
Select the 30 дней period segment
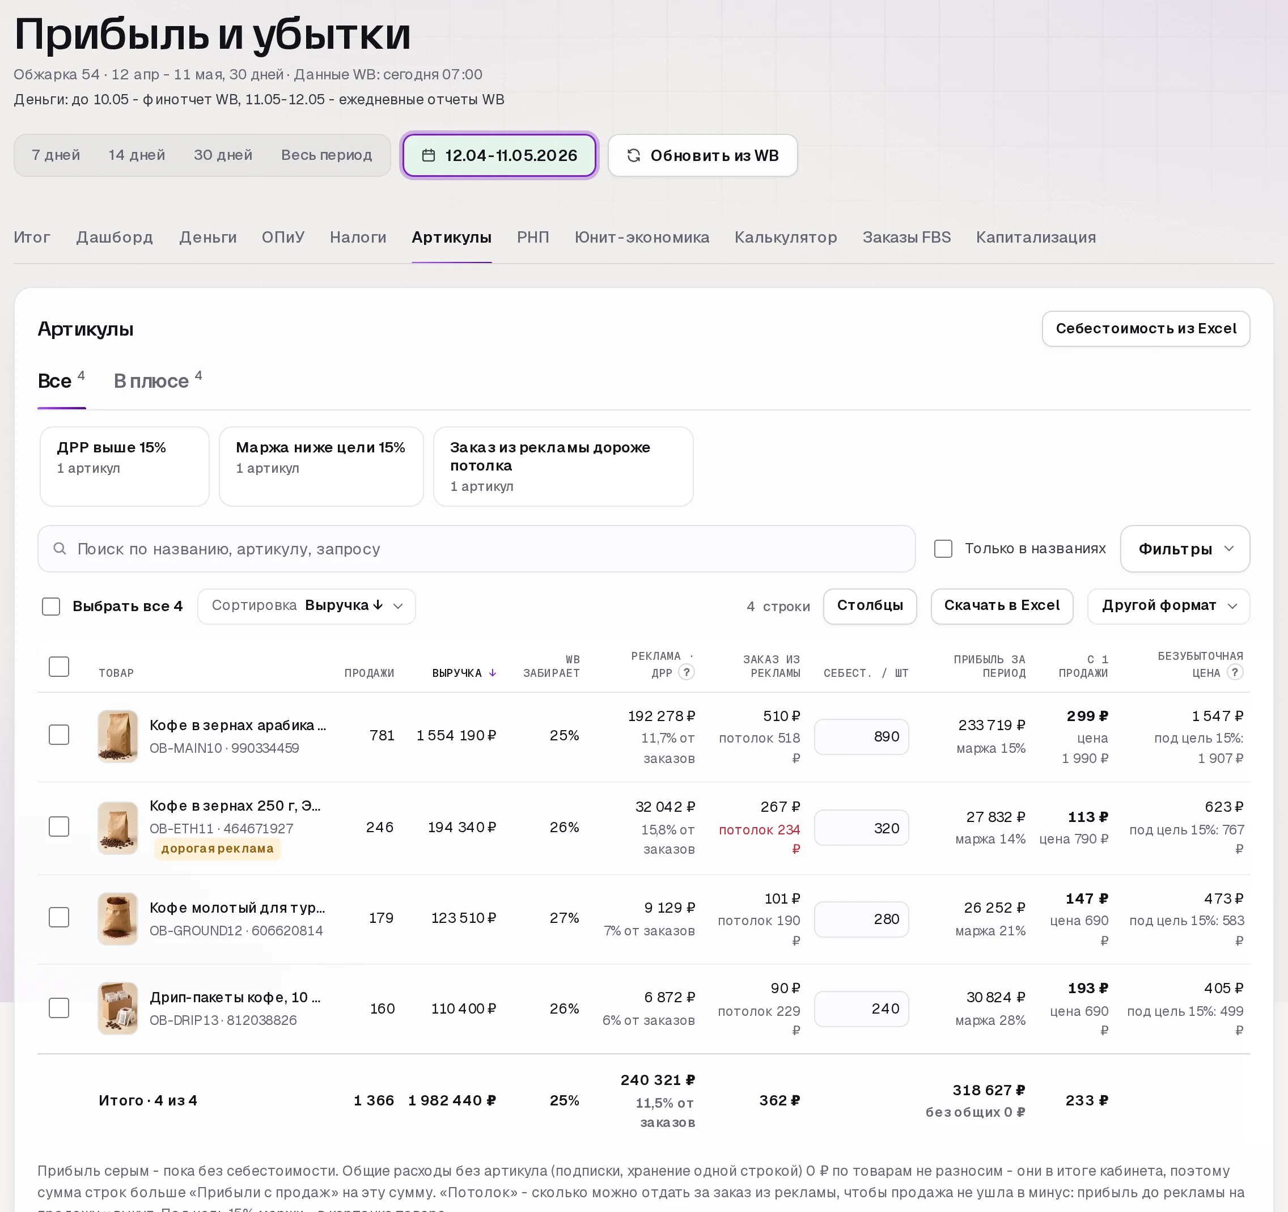pyautogui.click(x=223, y=155)
